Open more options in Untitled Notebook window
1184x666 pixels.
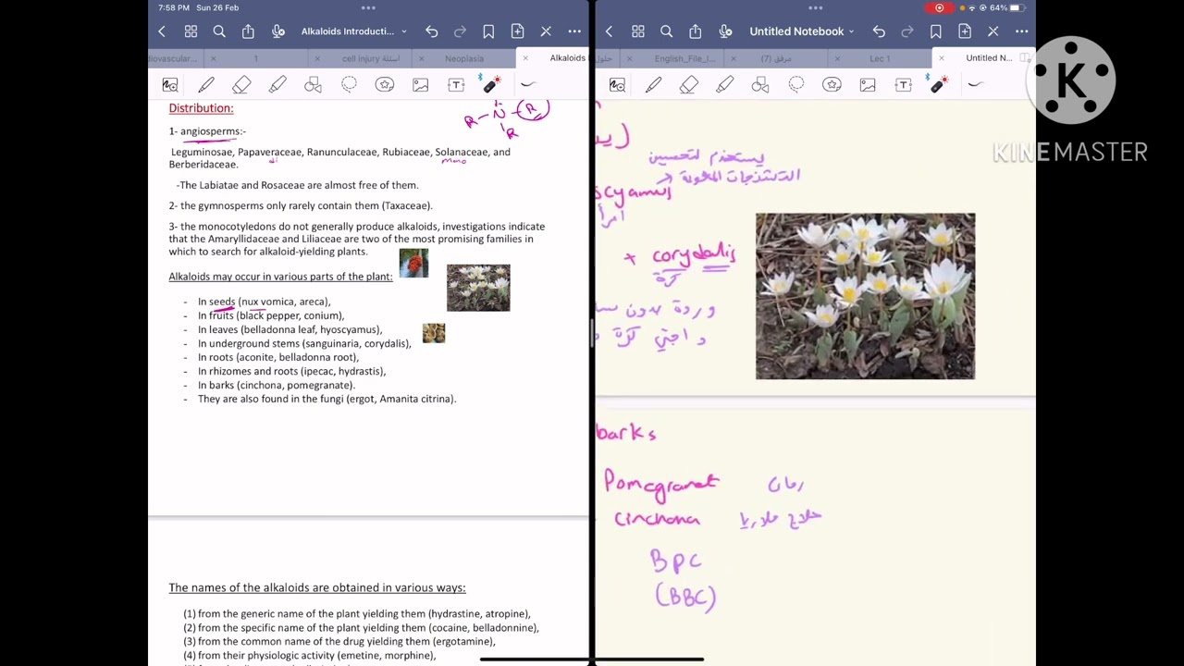pos(1021,31)
